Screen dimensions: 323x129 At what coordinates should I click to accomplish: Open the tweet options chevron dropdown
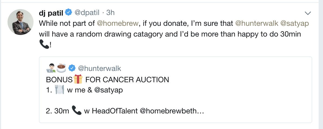308,13
